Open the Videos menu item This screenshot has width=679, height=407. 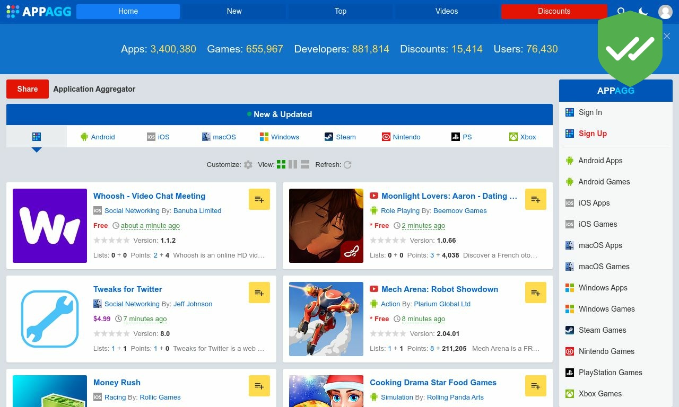pos(447,11)
